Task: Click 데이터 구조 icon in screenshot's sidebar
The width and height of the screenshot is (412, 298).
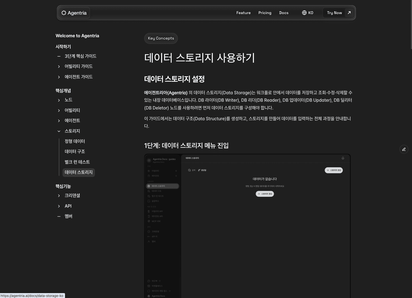Action: (x=149, y=191)
